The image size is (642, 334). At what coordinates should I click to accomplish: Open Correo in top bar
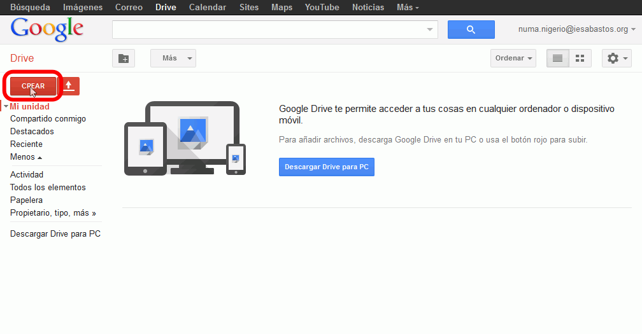(129, 8)
